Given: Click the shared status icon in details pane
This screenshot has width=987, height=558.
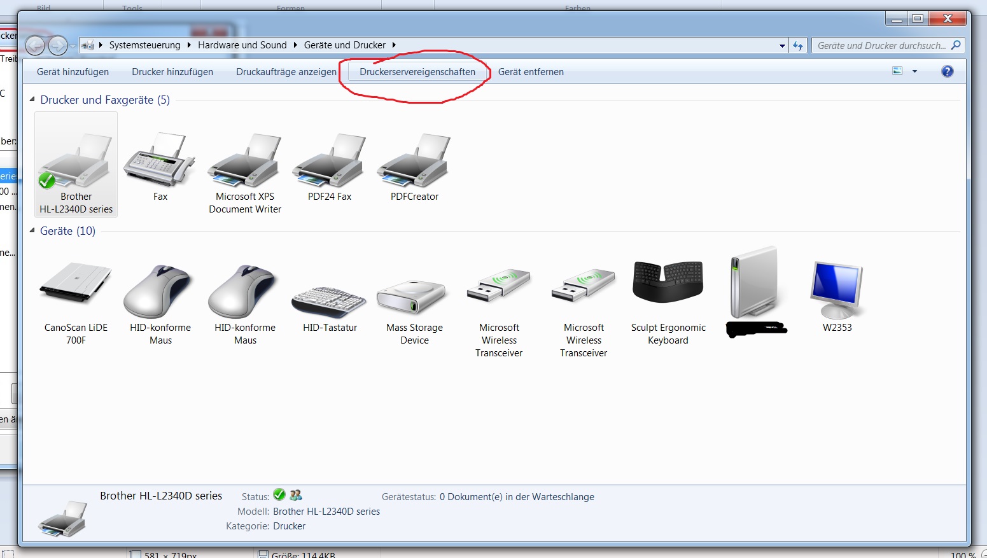Looking at the screenshot, I should 296,495.
